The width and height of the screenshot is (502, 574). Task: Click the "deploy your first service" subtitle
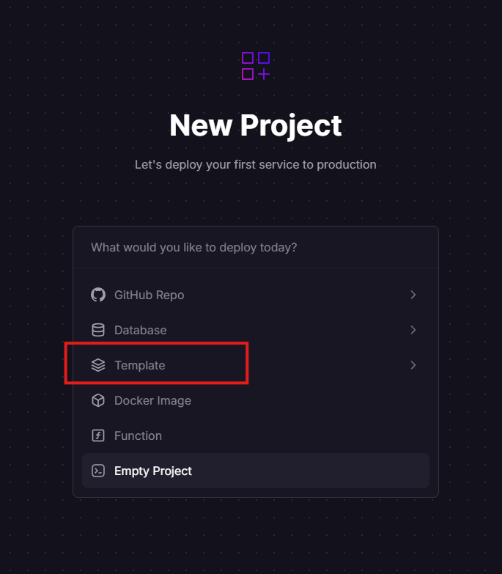256,164
